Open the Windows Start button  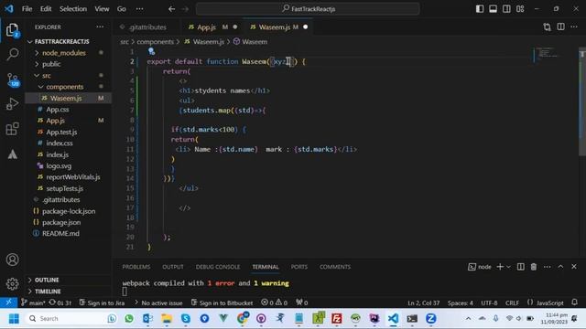pos(14,318)
